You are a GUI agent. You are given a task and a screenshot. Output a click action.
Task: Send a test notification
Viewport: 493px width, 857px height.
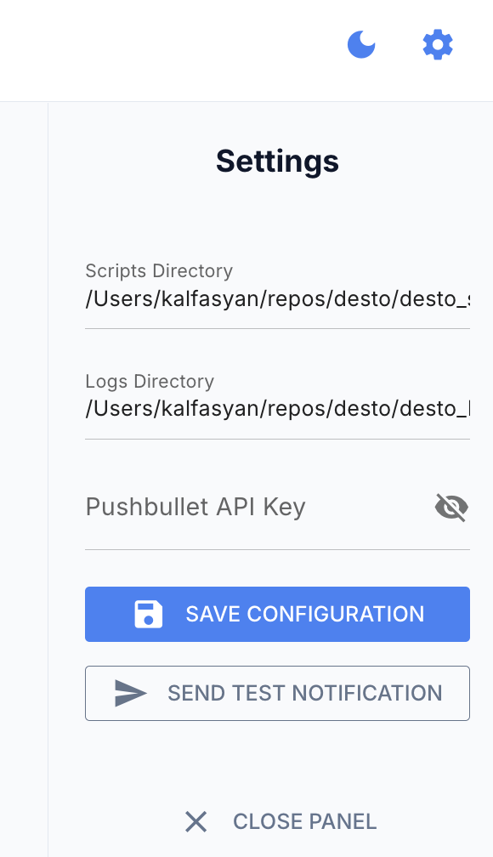[x=278, y=693]
